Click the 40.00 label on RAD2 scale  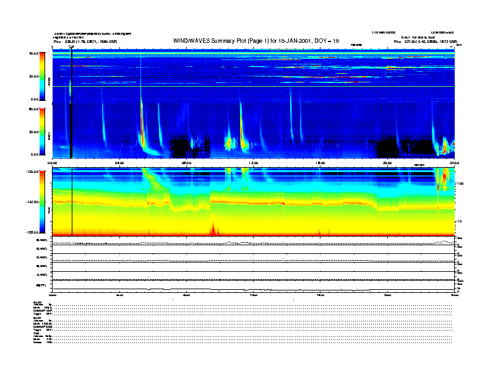pos(33,53)
